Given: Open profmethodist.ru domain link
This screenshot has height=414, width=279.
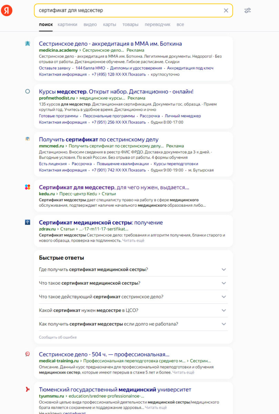Looking at the screenshot, I should pyautogui.click(x=57, y=98).
